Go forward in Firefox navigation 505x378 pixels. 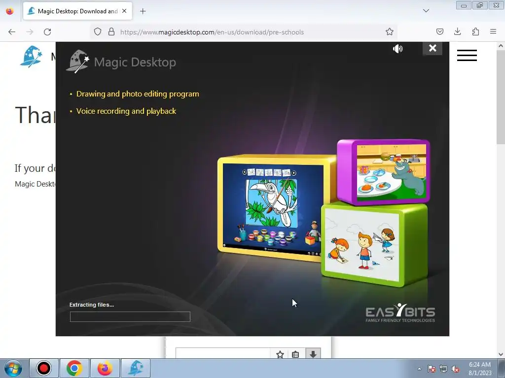point(30,32)
